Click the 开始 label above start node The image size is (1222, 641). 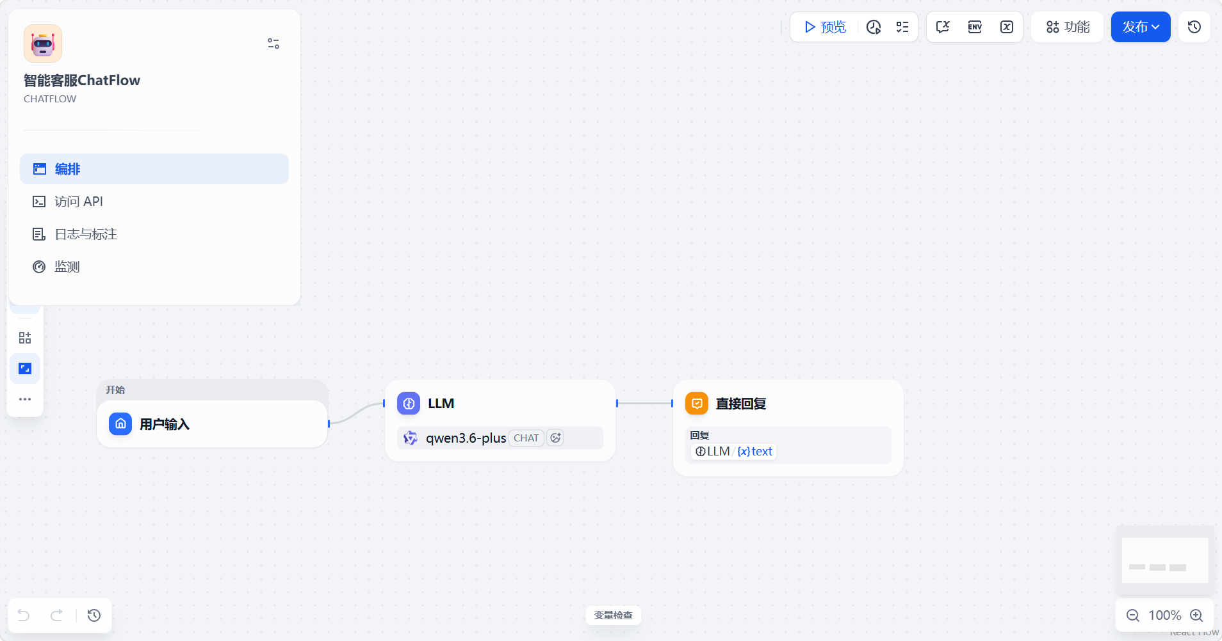pyautogui.click(x=115, y=390)
